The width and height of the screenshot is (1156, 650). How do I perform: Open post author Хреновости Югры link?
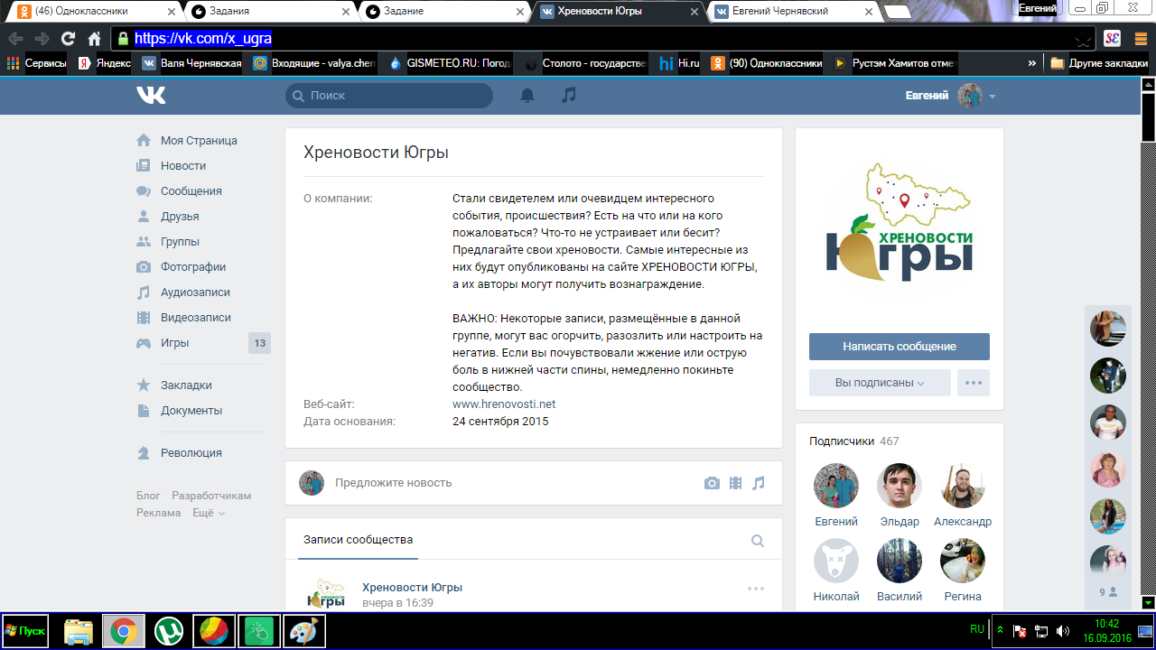coord(412,588)
